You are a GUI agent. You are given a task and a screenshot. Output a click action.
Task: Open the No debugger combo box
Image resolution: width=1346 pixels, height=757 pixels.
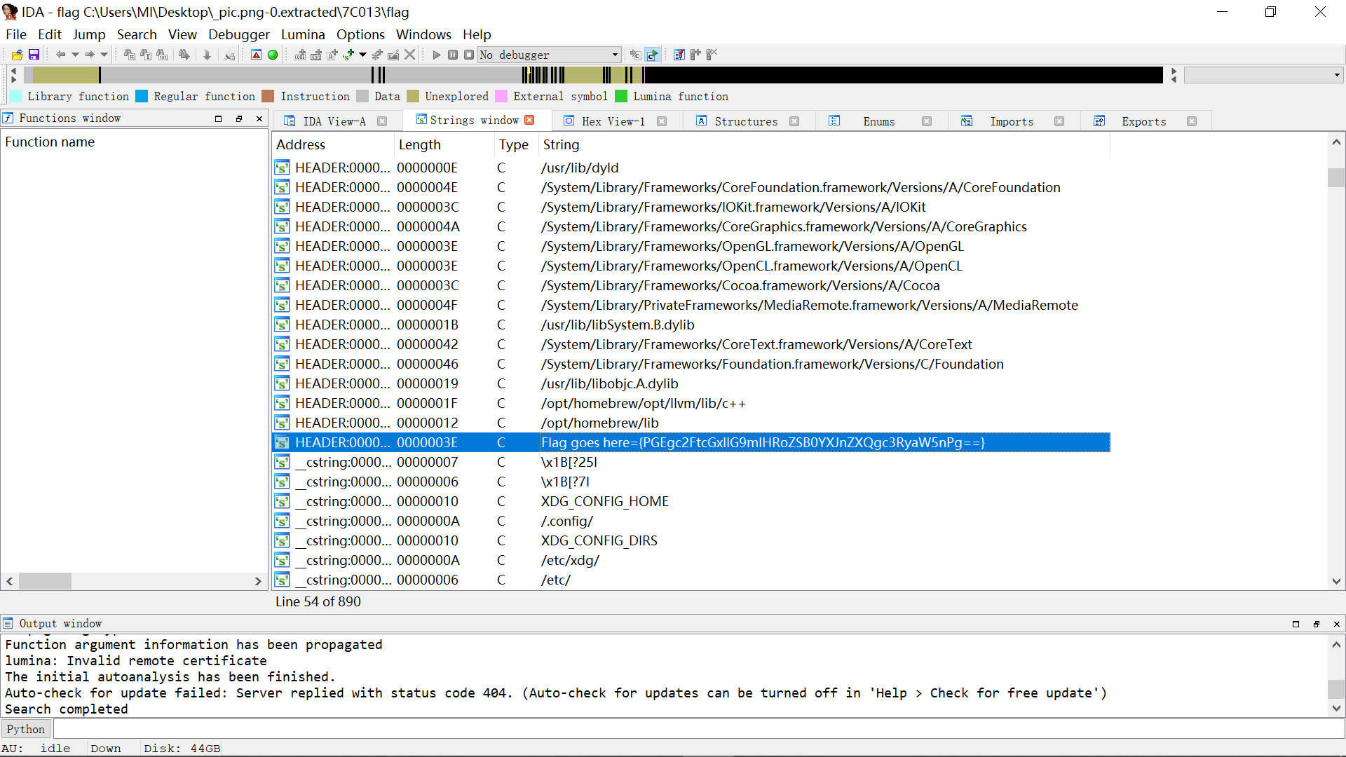pyautogui.click(x=550, y=55)
